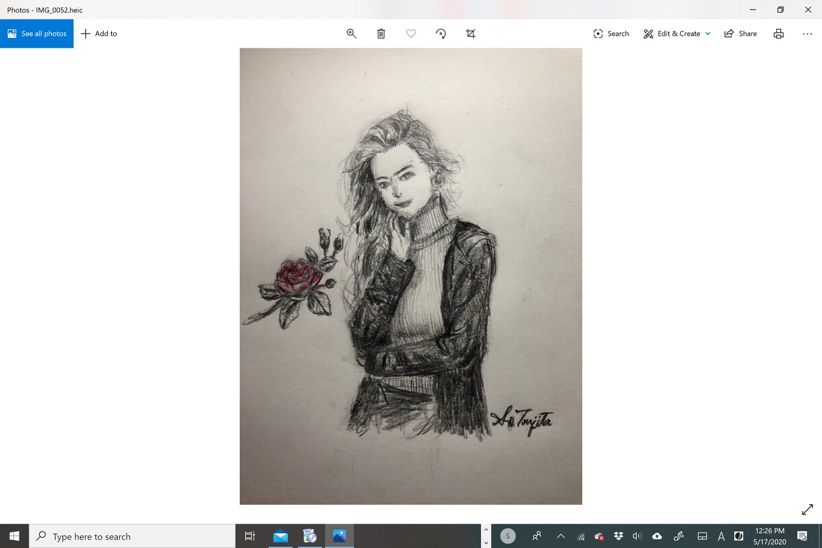Click the OneDrive error tray icon

click(599, 537)
